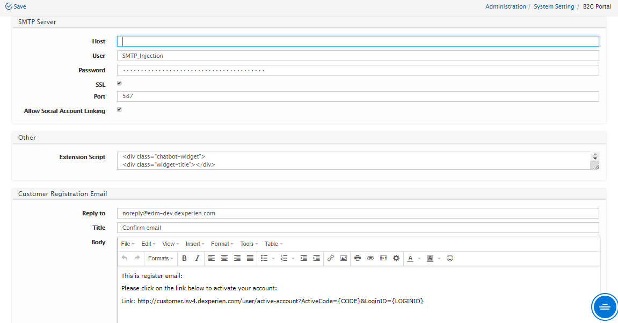Viewport: 618px width, 323px height.
Task: Uncheck the SSL checkbox
Action: 119,84
